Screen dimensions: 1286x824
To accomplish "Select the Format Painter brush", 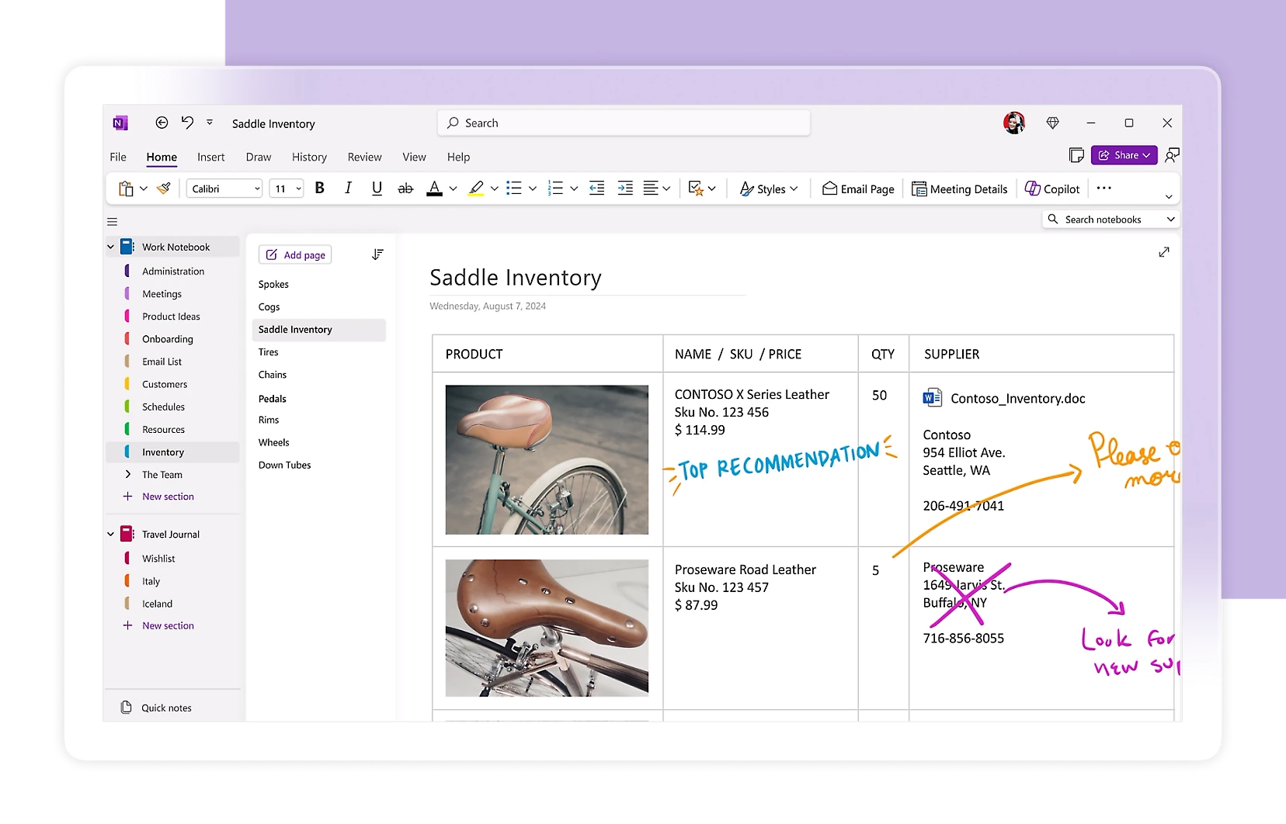I will (164, 189).
